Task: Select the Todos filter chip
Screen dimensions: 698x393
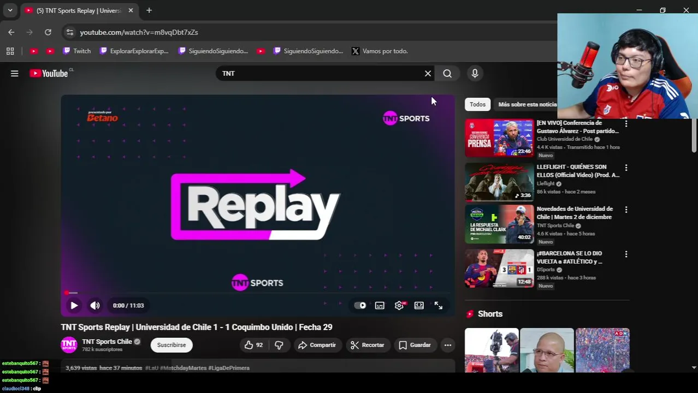Action: tap(477, 104)
